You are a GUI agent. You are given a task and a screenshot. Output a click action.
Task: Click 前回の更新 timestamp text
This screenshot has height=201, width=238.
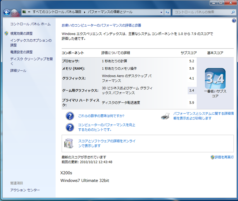[x=87, y=162]
